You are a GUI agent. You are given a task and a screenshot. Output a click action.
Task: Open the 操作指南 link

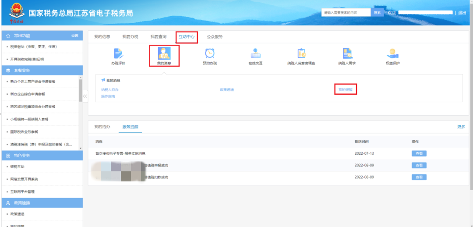click(108, 96)
